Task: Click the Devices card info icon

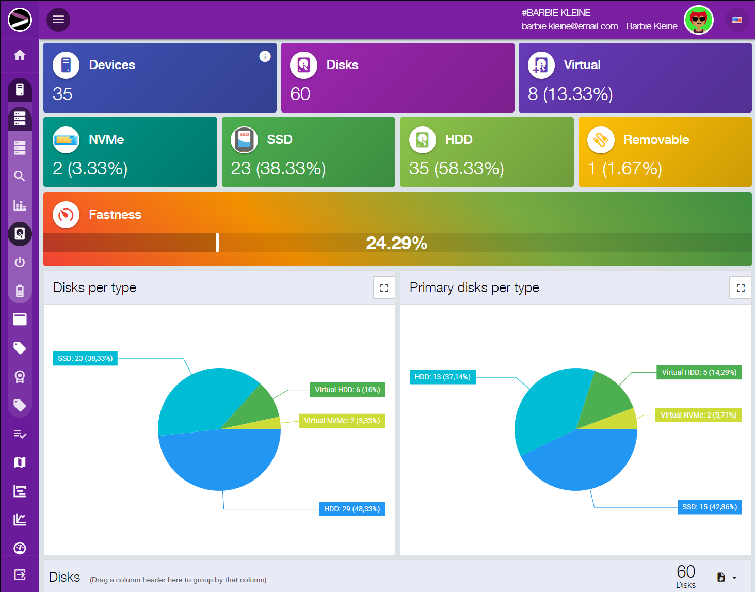Action: pyautogui.click(x=265, y=56)
